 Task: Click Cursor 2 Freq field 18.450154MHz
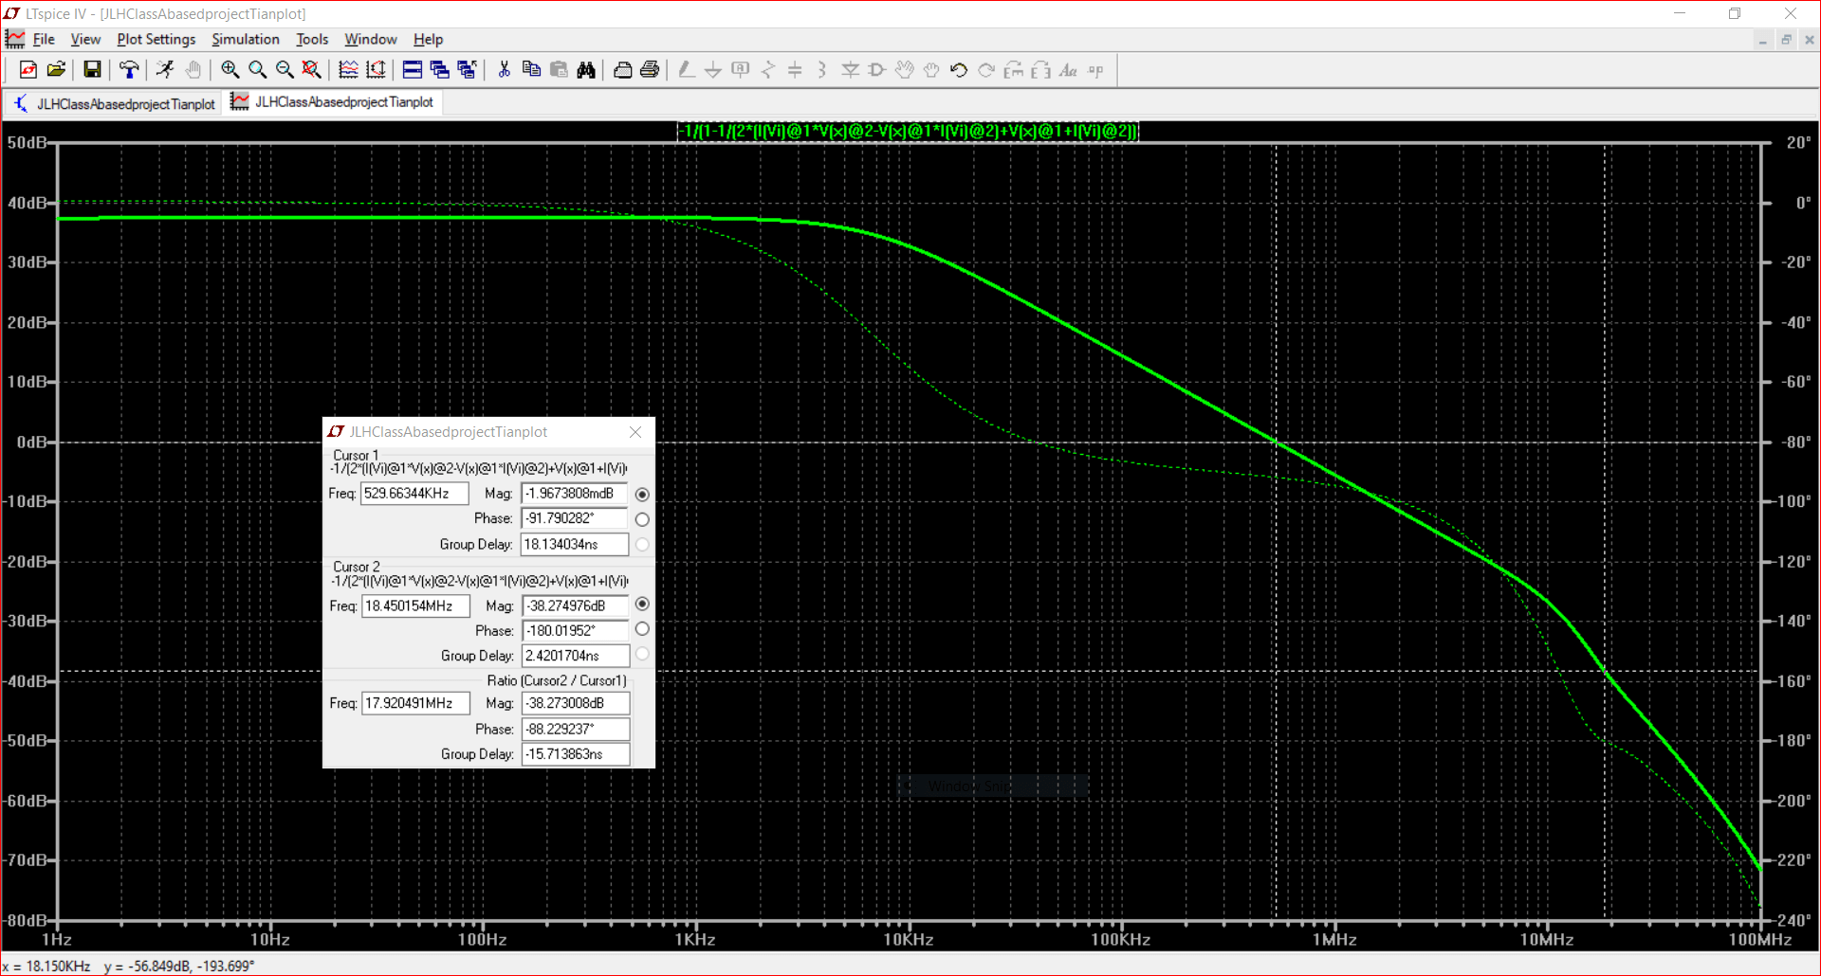tap(415, 606)
